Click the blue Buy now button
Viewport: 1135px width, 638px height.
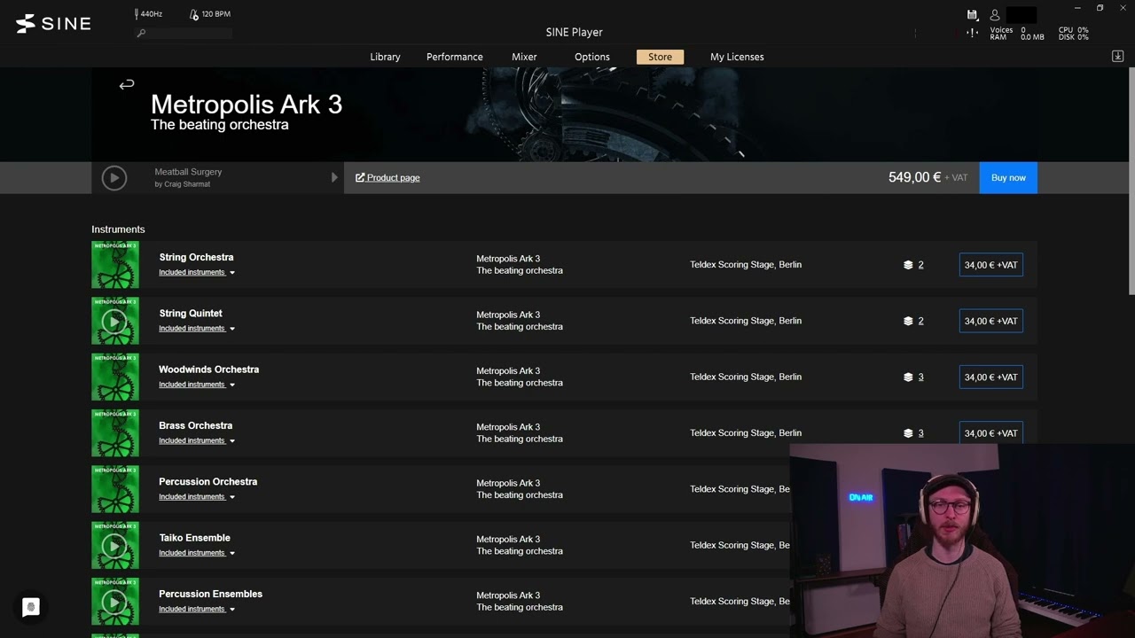coord(1008,177)
